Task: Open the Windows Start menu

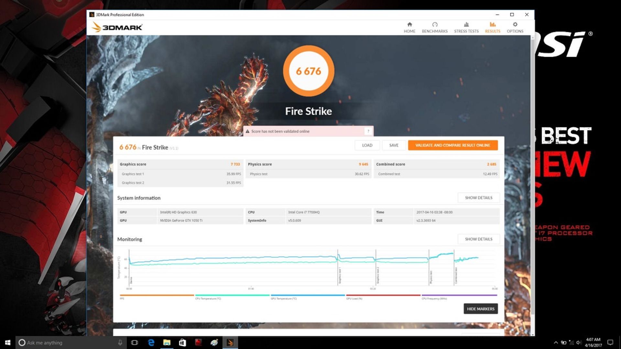Action: (8, 343)
